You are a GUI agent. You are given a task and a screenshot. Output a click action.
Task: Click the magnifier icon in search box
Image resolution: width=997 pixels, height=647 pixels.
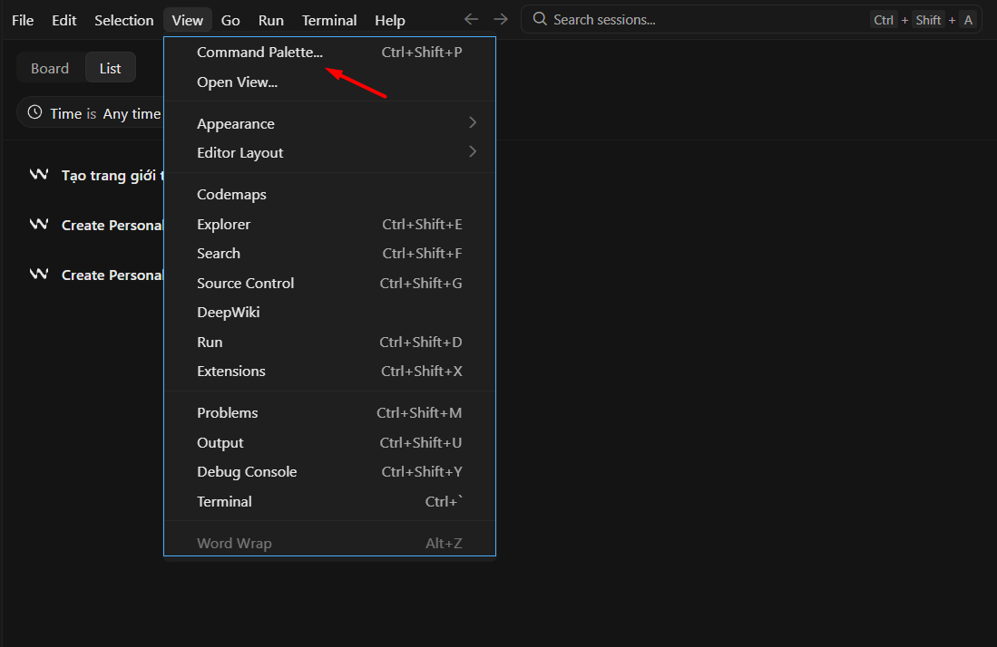coord(540,19)
